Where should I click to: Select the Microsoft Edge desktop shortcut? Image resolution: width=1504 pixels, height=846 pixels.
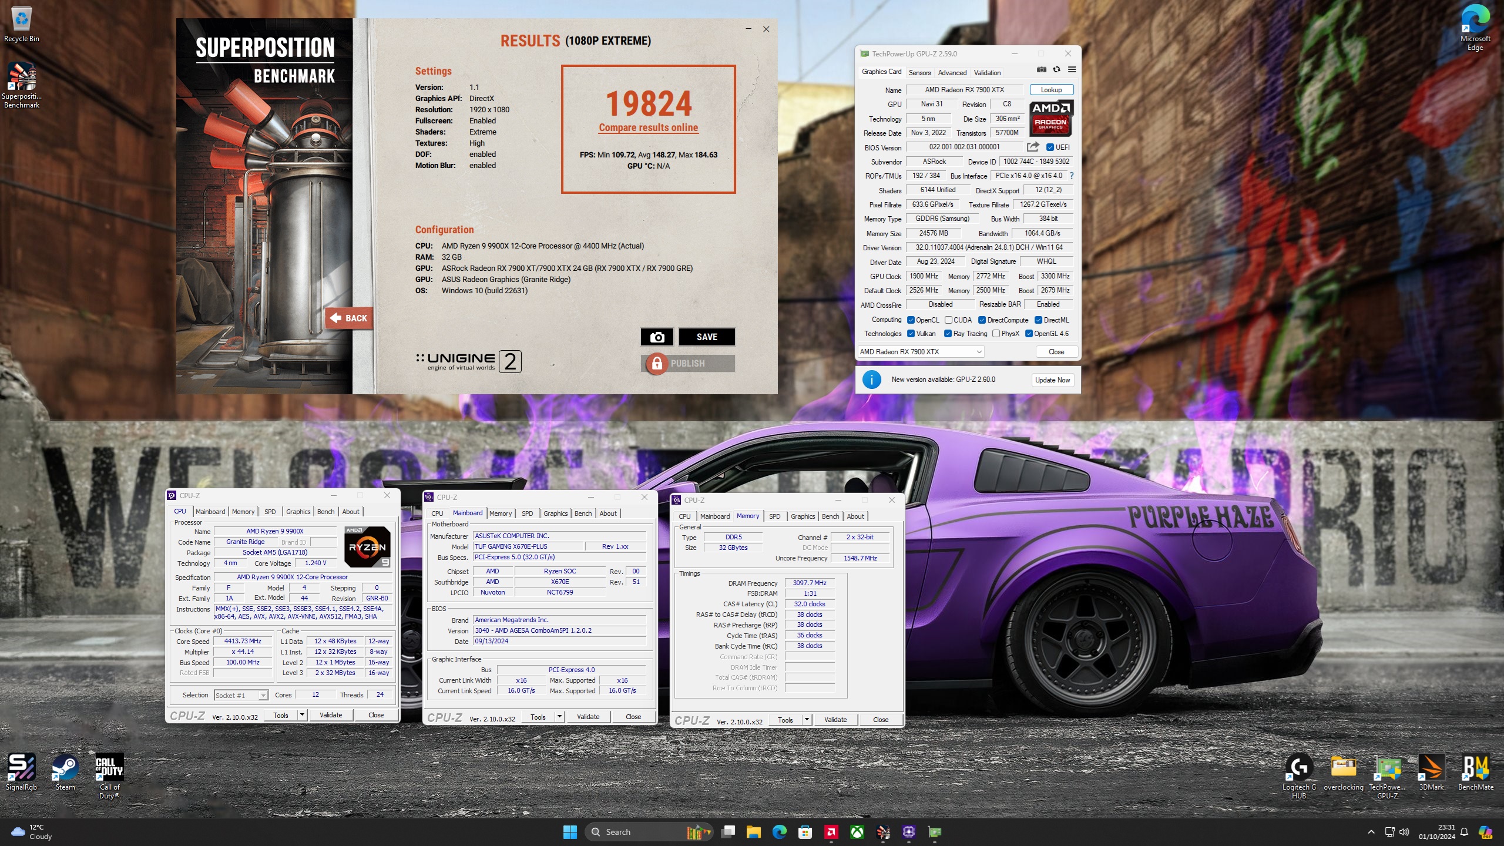tap(1475, 27)
